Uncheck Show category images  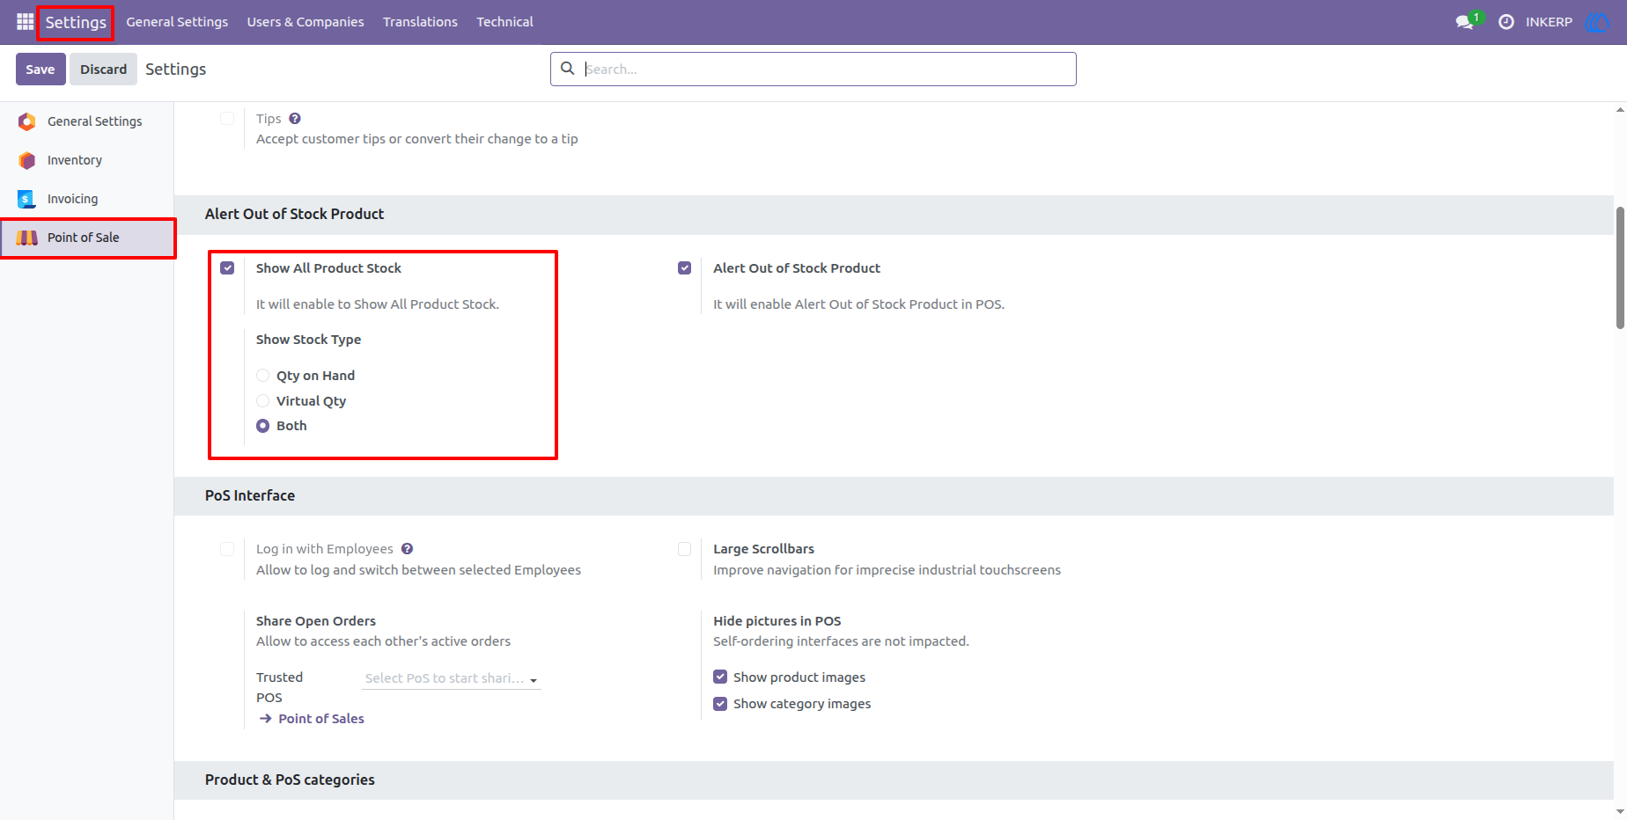coord(720,703)
